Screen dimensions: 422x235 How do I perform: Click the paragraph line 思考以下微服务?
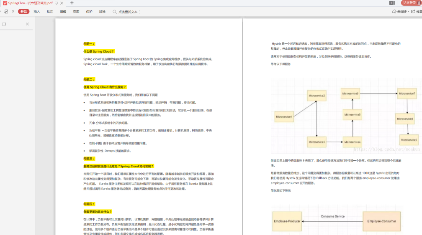click(x=280, y=64)
